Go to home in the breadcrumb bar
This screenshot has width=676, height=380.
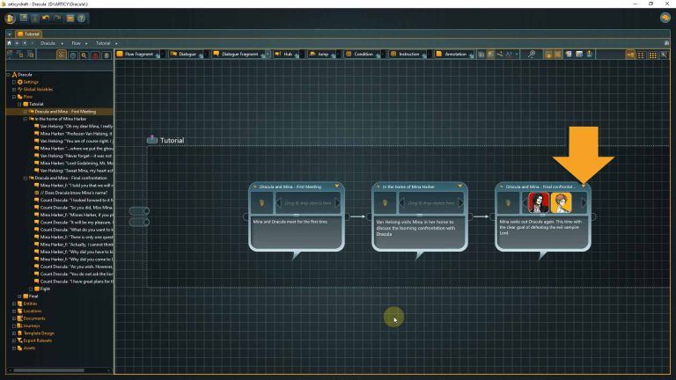click(x=9, y=43)
